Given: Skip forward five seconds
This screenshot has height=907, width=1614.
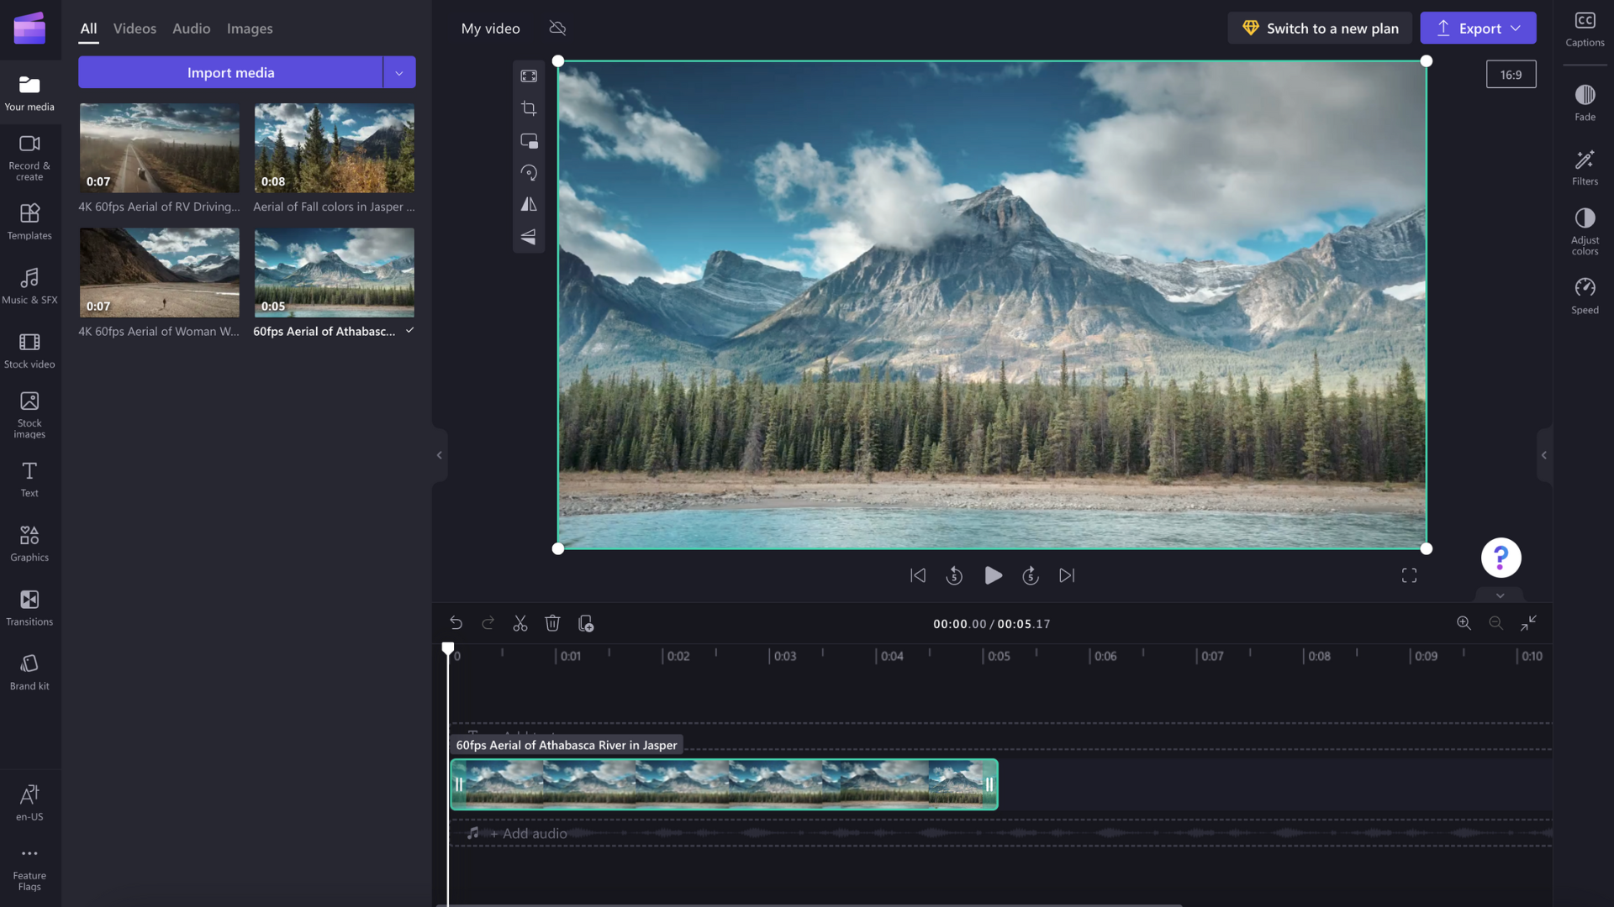Looking at the screenshot, I should point(1031,575).
